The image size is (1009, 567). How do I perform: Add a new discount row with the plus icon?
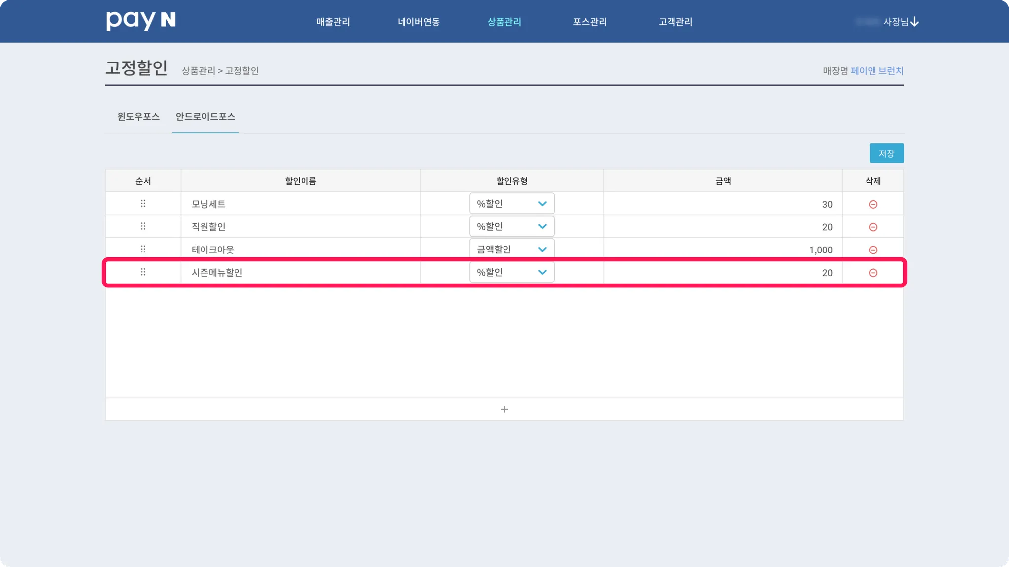pyautogui.click(x=504, y=409)
